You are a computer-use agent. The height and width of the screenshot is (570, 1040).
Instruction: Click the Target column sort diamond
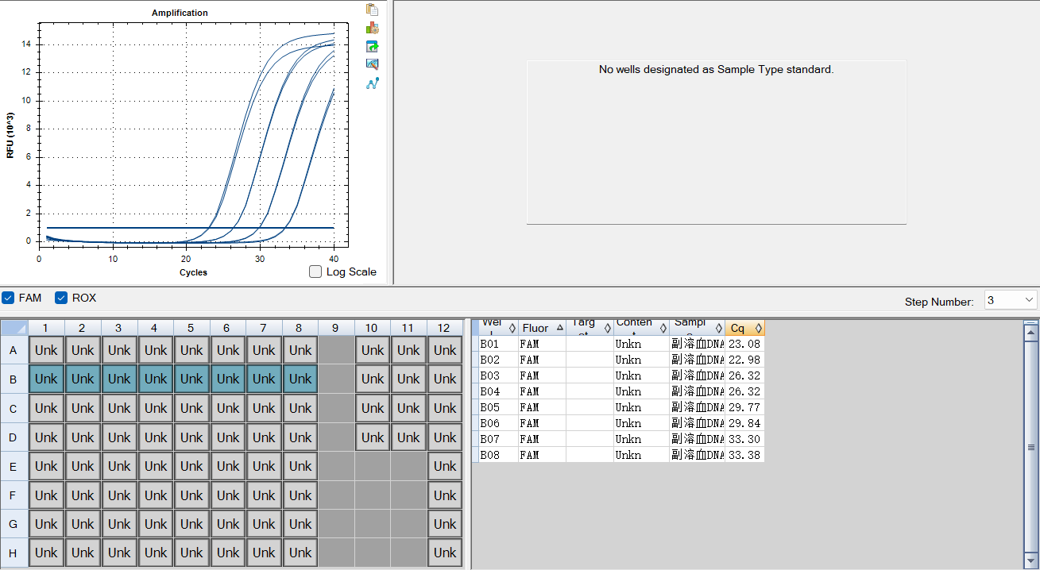coord(608,328)
